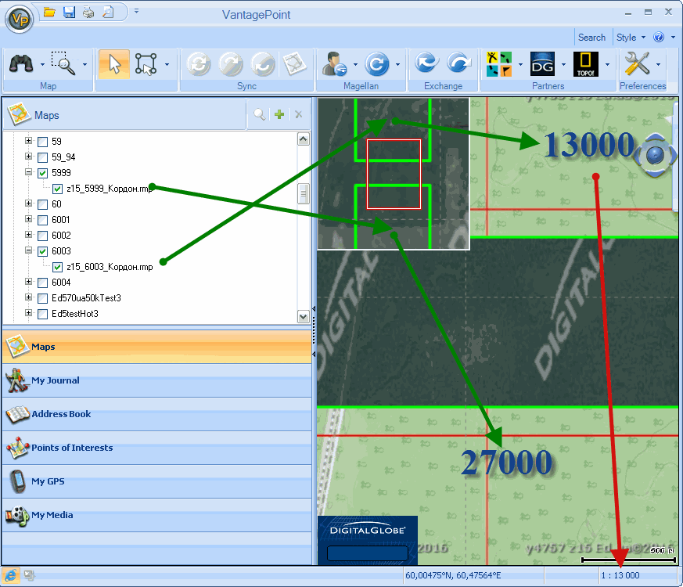Expand the 6001 tree node
This screenshot has height=587, width=683.
pyautogui.click(x=29, y=220)
